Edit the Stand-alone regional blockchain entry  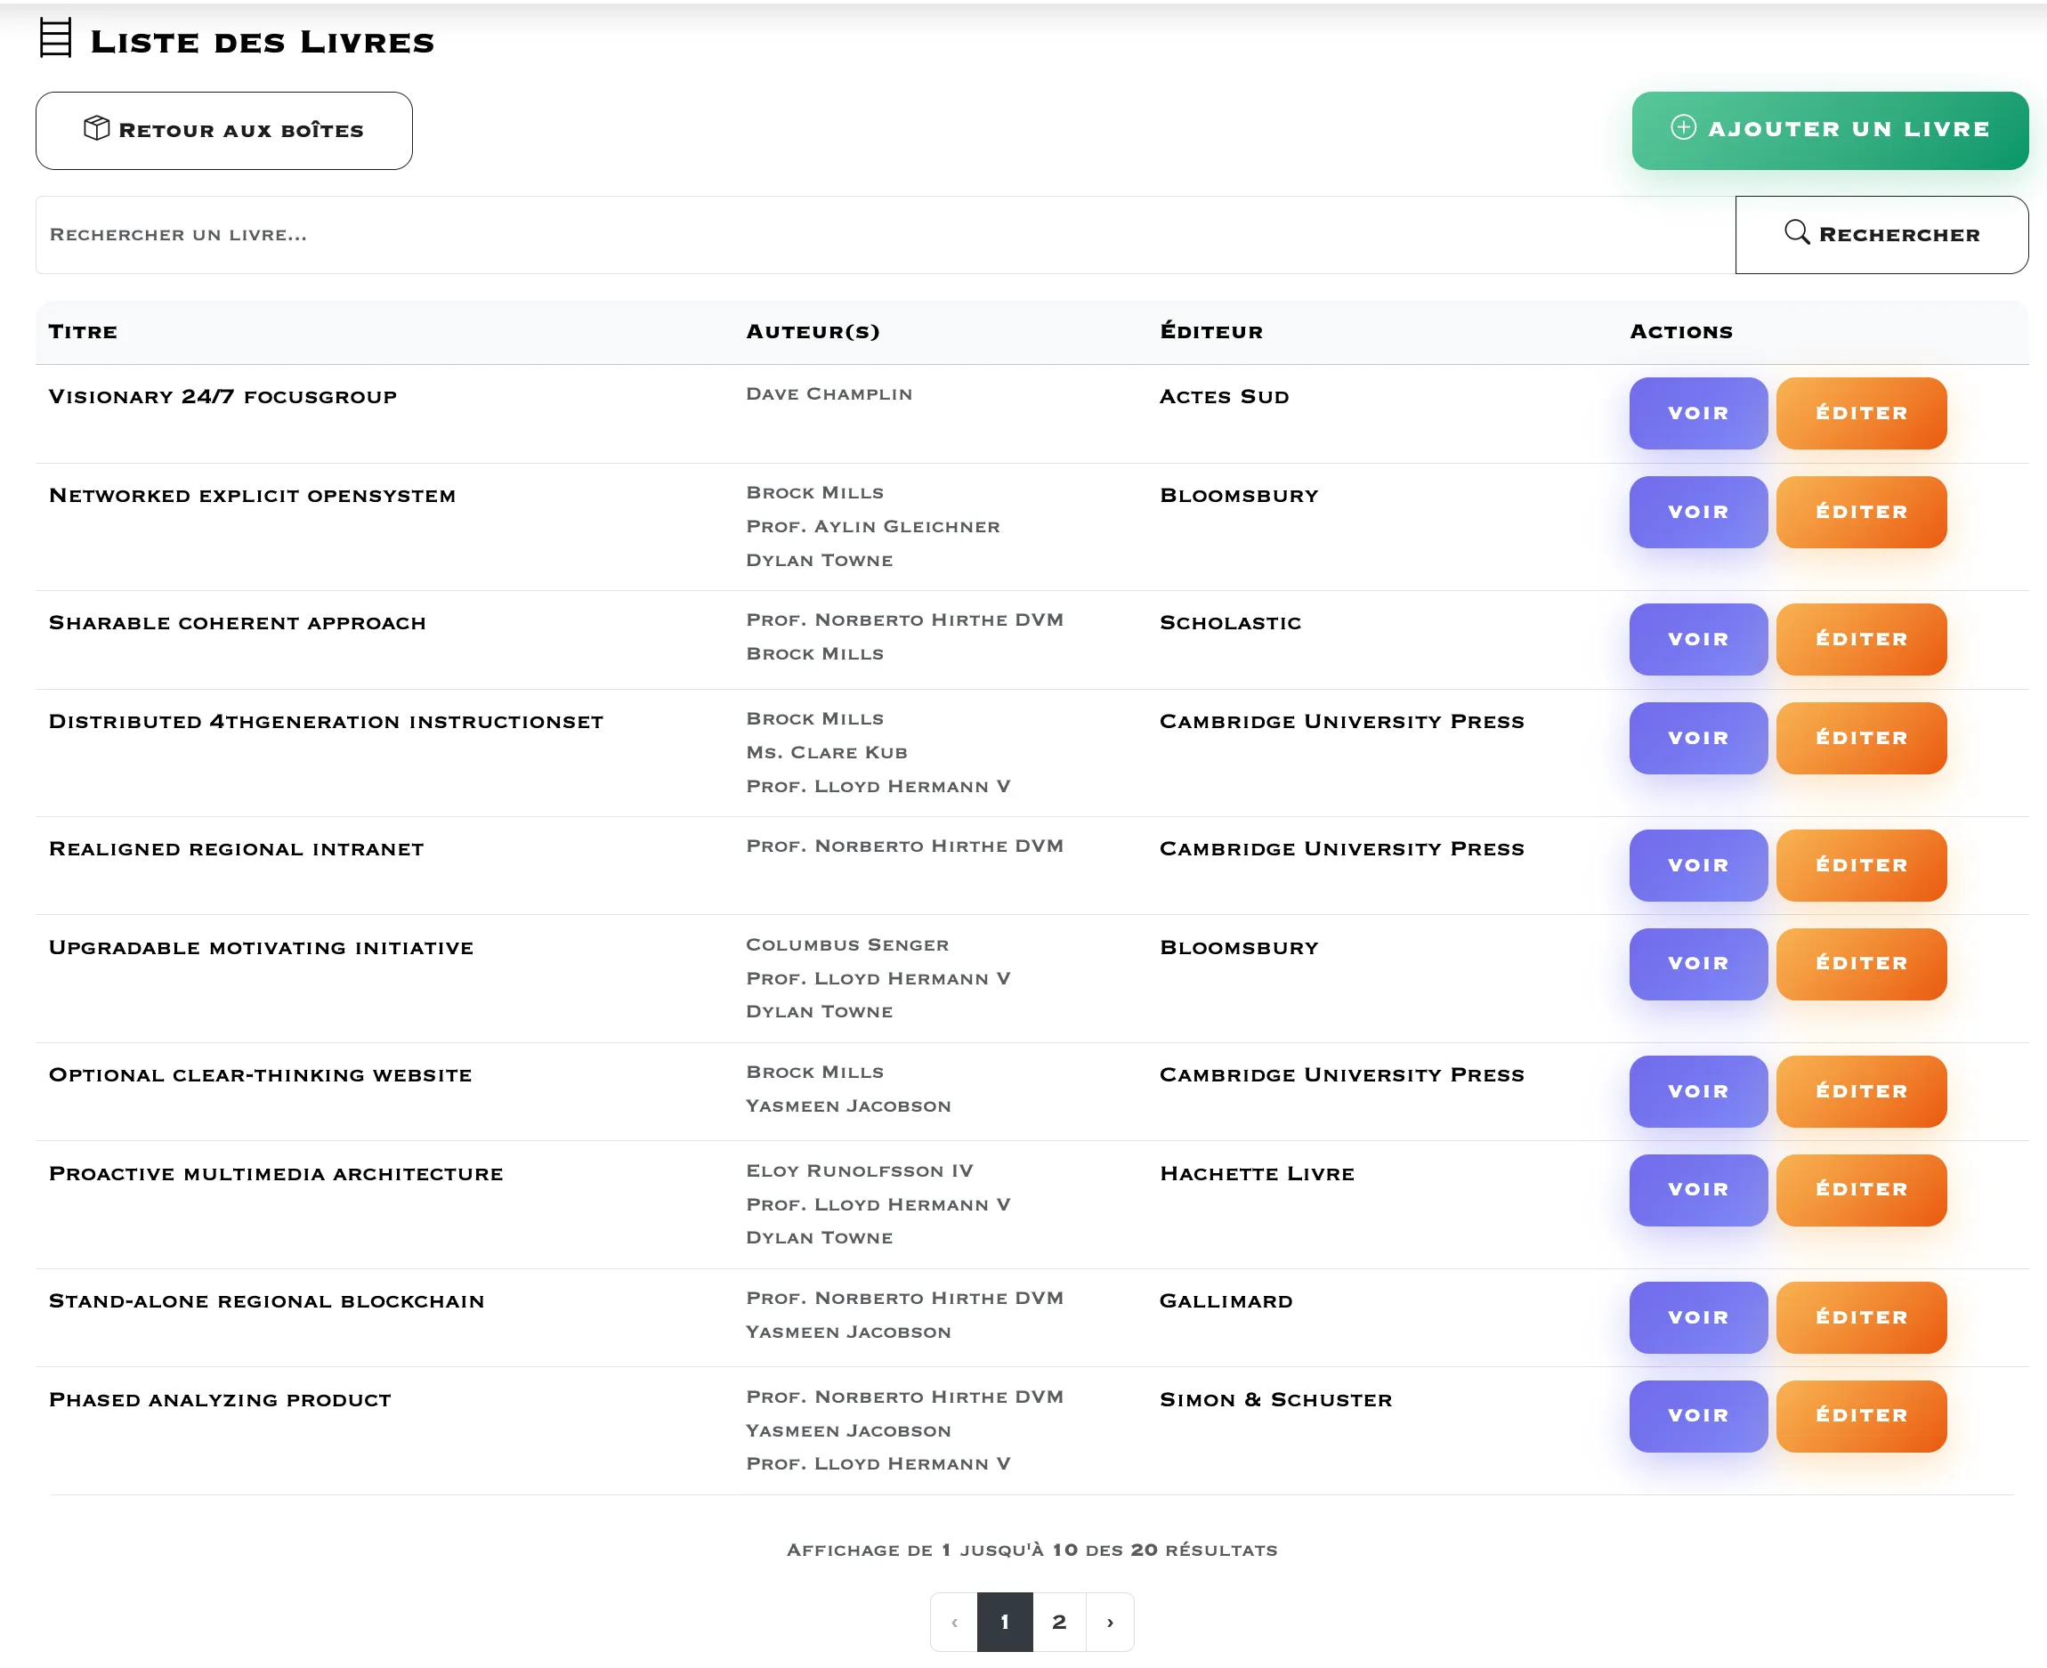pos(1862,1317)
